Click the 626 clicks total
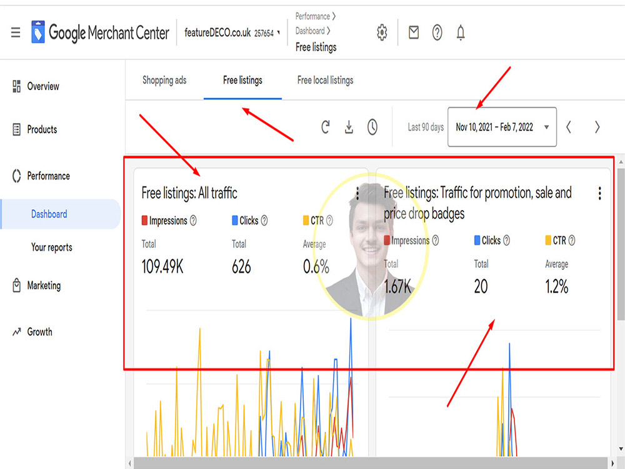 241,267
